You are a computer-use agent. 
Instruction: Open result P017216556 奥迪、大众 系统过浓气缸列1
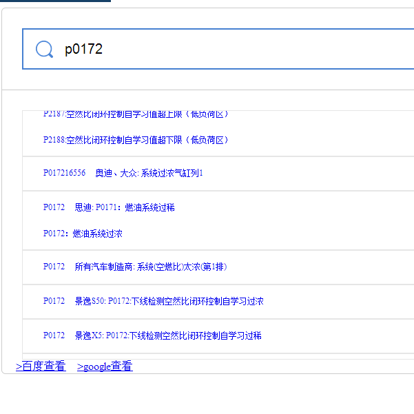123,173
